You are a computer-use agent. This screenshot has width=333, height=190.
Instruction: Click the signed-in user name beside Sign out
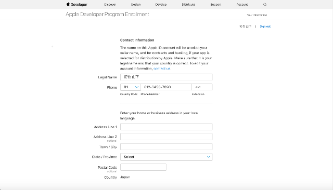pos(245,26)
